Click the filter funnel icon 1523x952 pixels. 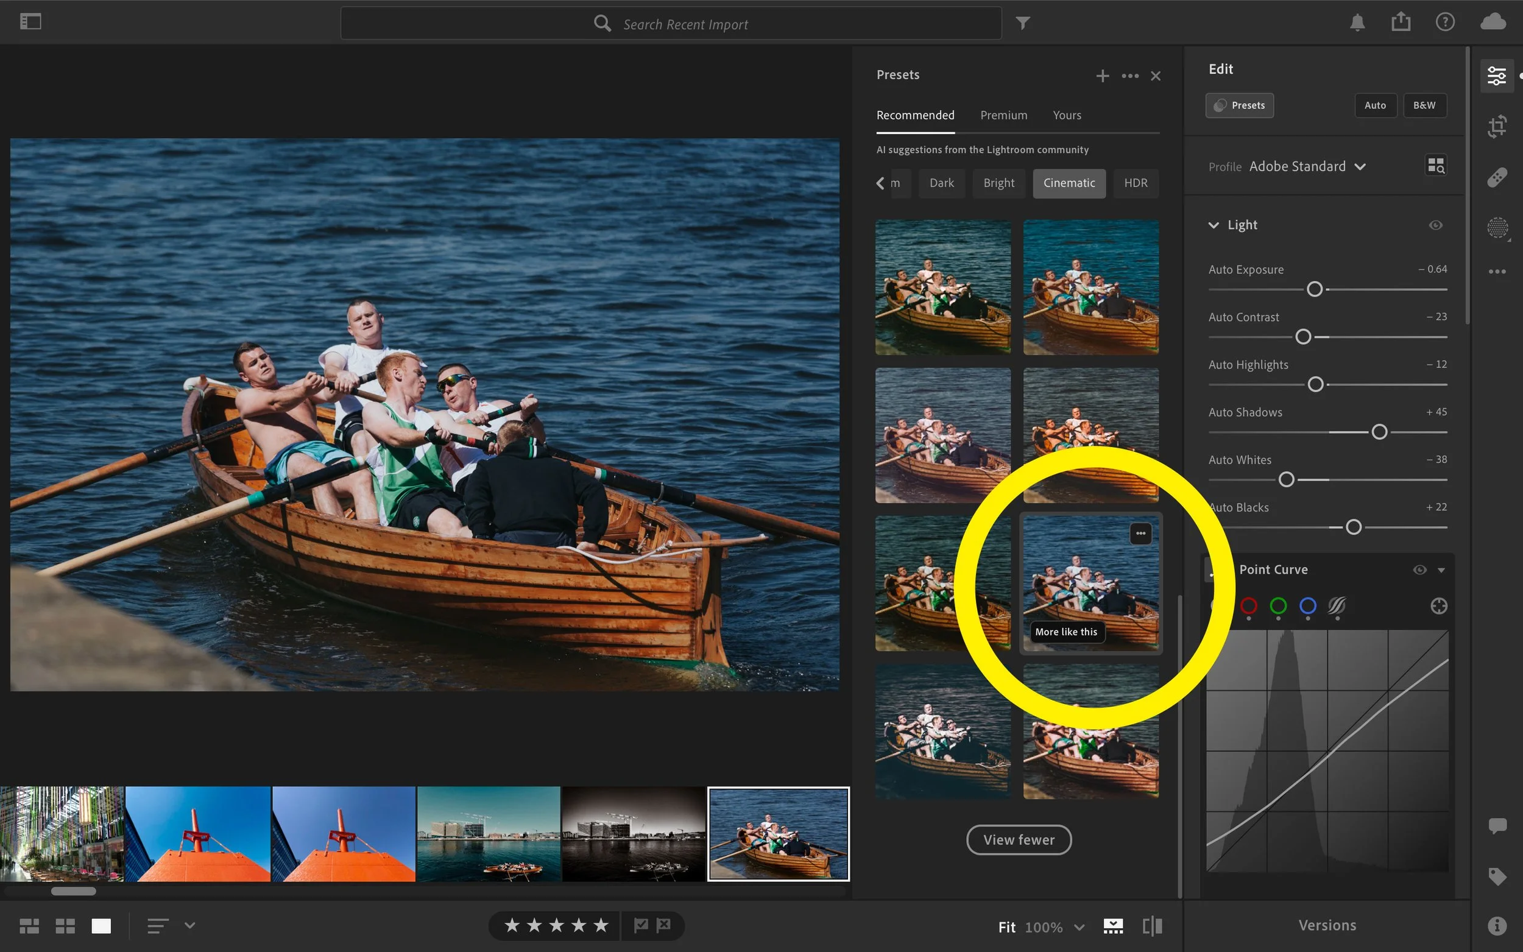[x=1022, y=23]
